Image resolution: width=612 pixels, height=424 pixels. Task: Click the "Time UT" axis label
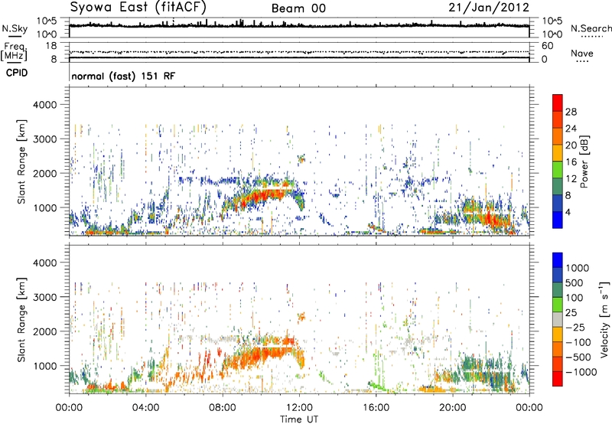click(x=299, y=419)
